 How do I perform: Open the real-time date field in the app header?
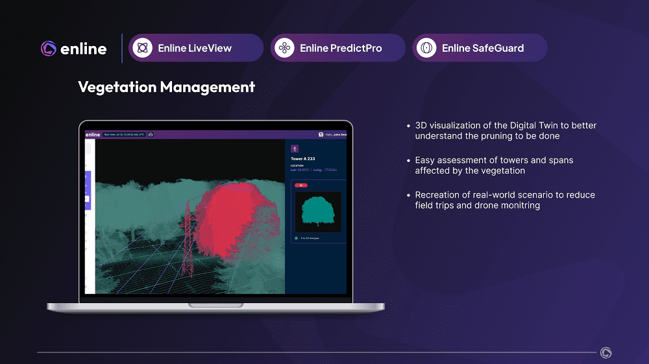pyautogui.click(x=124, y=135)
